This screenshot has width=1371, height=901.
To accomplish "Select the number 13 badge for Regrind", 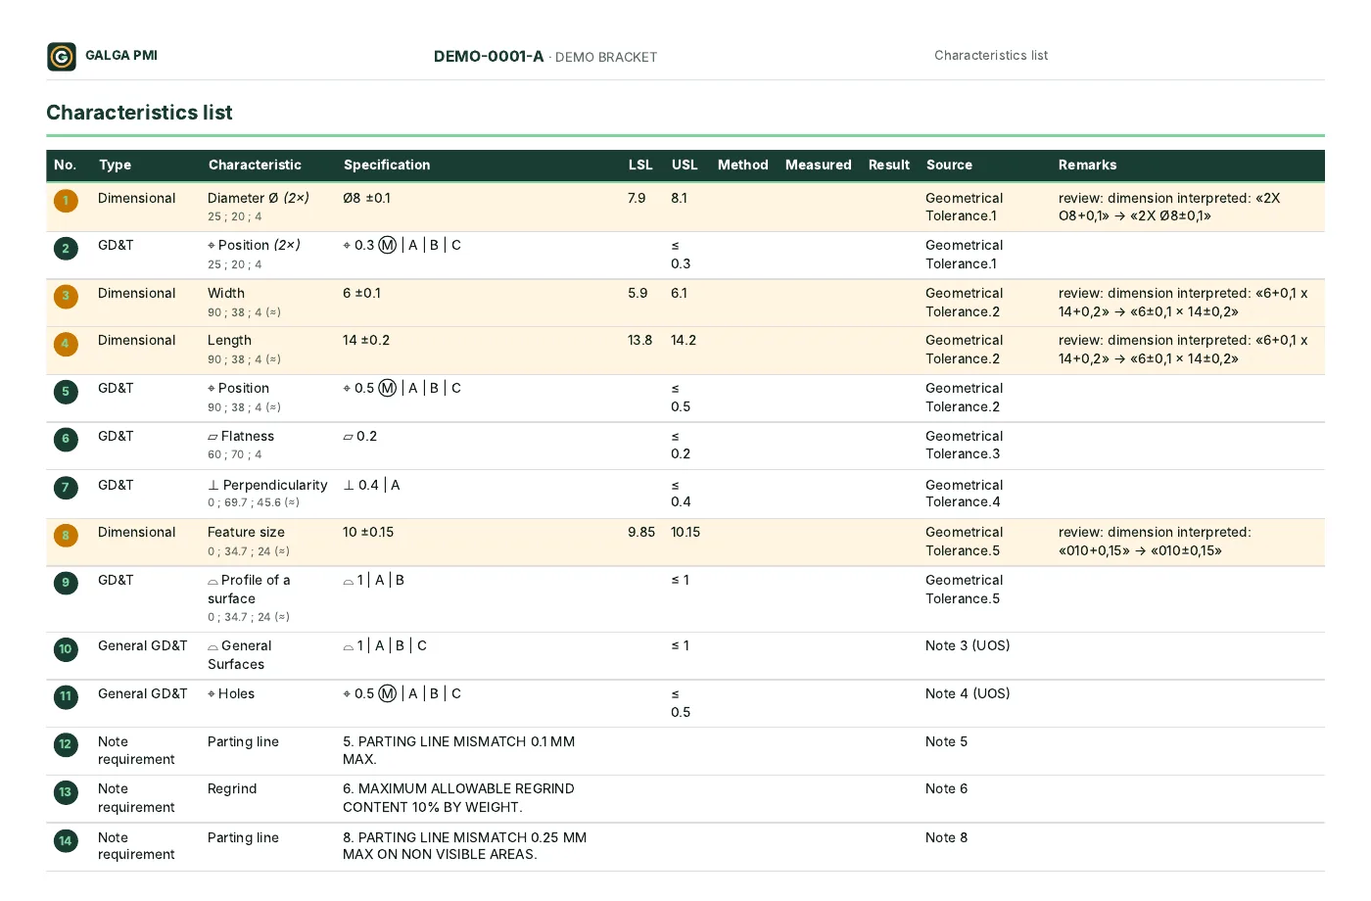I will [66, 792].
